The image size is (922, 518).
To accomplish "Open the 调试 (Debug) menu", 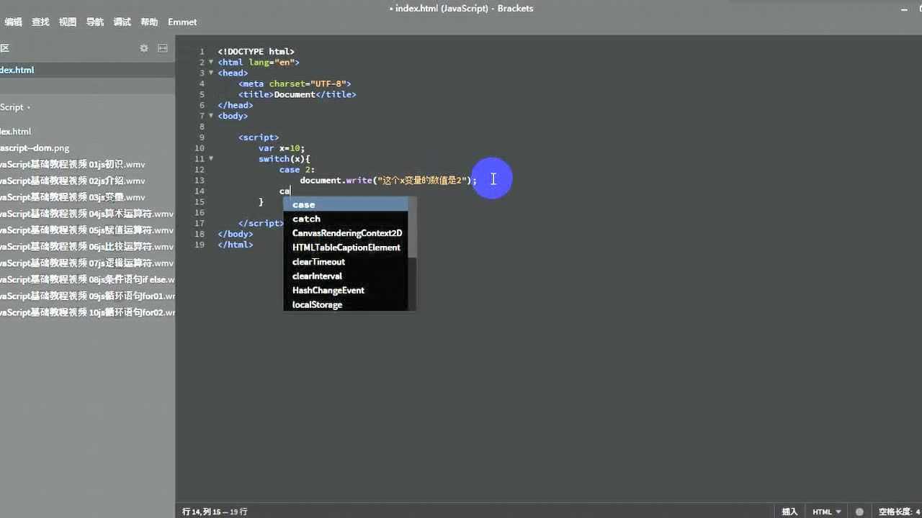I will point(122,22).
